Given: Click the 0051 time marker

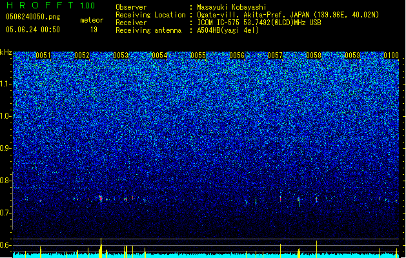Looking at the screenshot, I should [x=43, y=55].
